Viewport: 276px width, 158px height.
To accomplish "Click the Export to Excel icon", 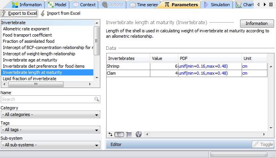I will [x=4, y=13].
